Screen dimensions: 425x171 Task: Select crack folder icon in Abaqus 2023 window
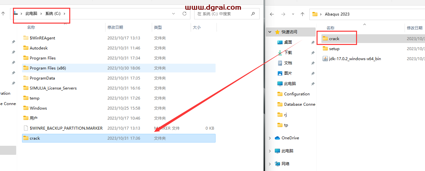(x=325, y=38)
